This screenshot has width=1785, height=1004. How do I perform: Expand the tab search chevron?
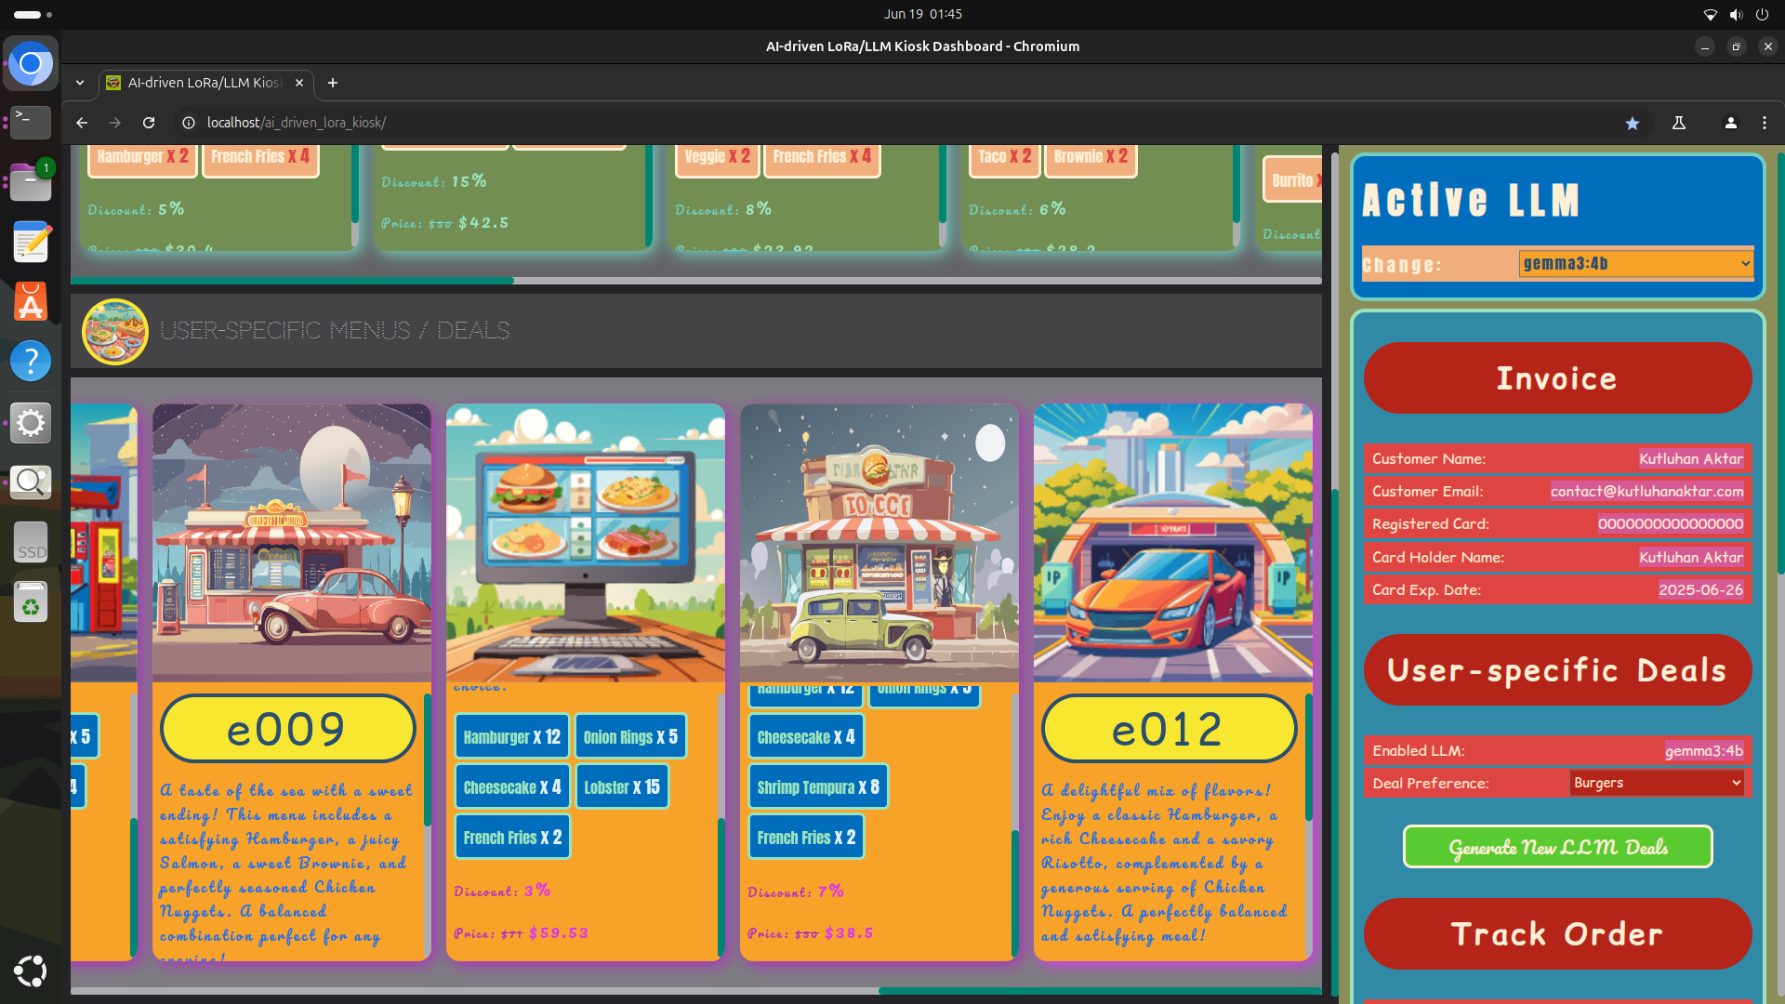pyautogui.click(x=80, y=83)
